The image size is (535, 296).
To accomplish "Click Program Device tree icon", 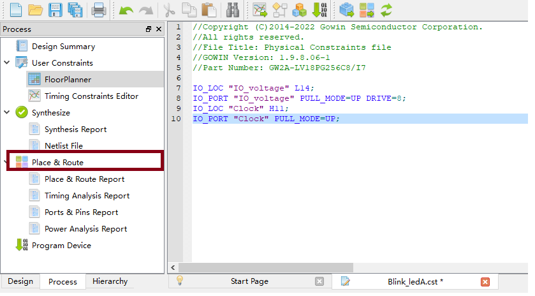I will coord(22,245).
